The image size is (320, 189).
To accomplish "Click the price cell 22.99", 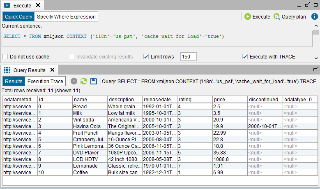I will tap(230, 133).
